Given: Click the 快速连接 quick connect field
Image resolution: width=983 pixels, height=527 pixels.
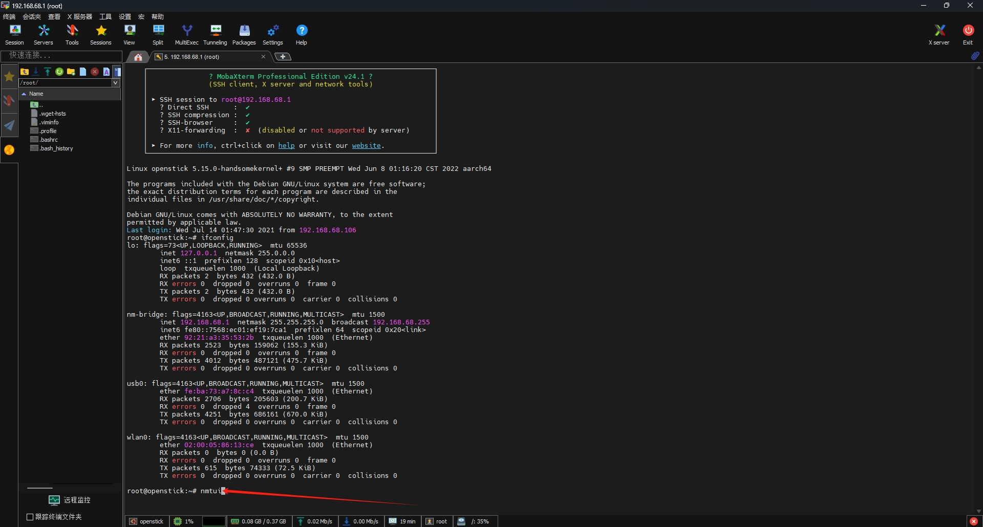Looking at the screenshot, I should tap(61, 55).
